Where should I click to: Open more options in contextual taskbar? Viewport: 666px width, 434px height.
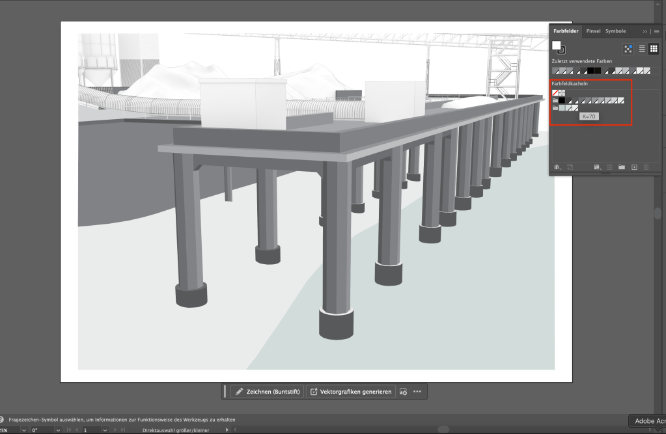click(417, 392)
